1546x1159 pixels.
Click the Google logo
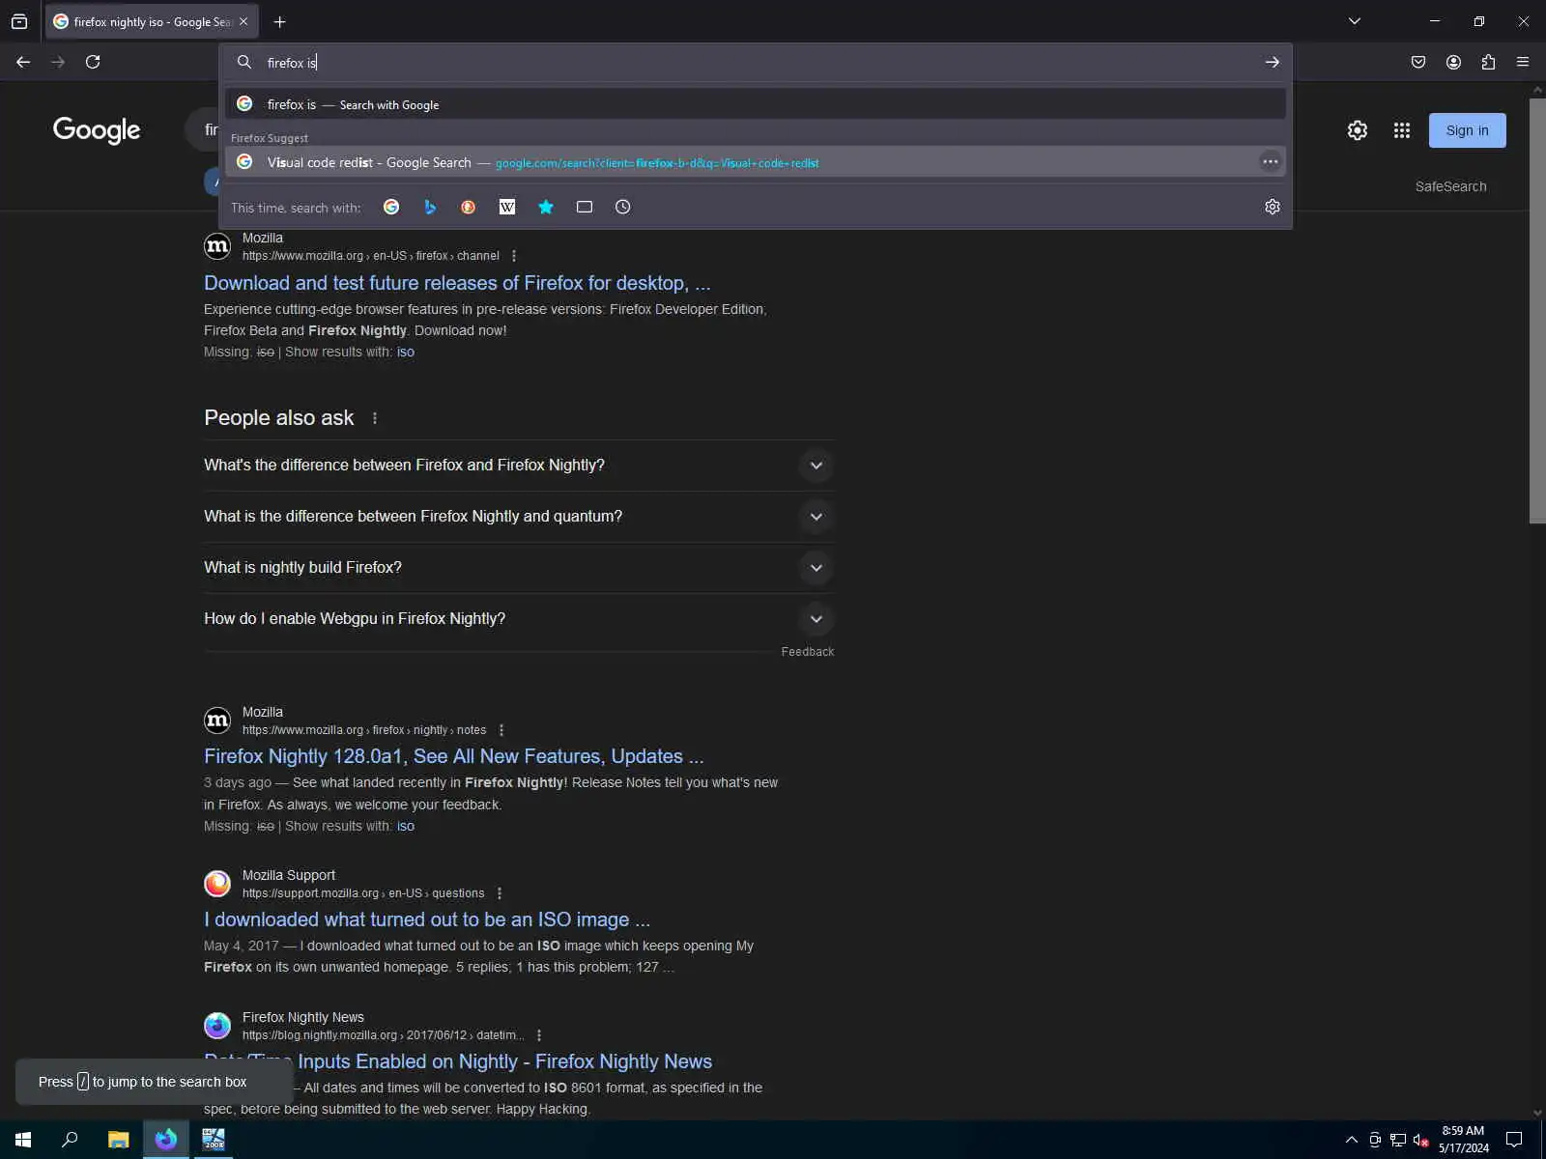[x=97, y=130]
